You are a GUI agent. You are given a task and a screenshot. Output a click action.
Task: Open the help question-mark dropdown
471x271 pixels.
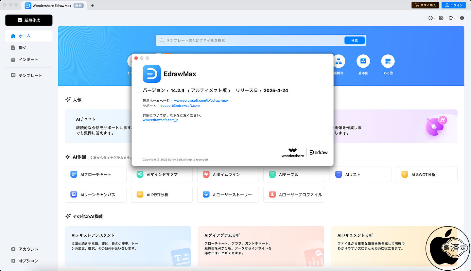[x=432, y=18]
